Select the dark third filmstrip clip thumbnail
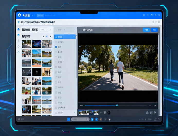The width and height of the screenshot is (178, 136). 91,112
